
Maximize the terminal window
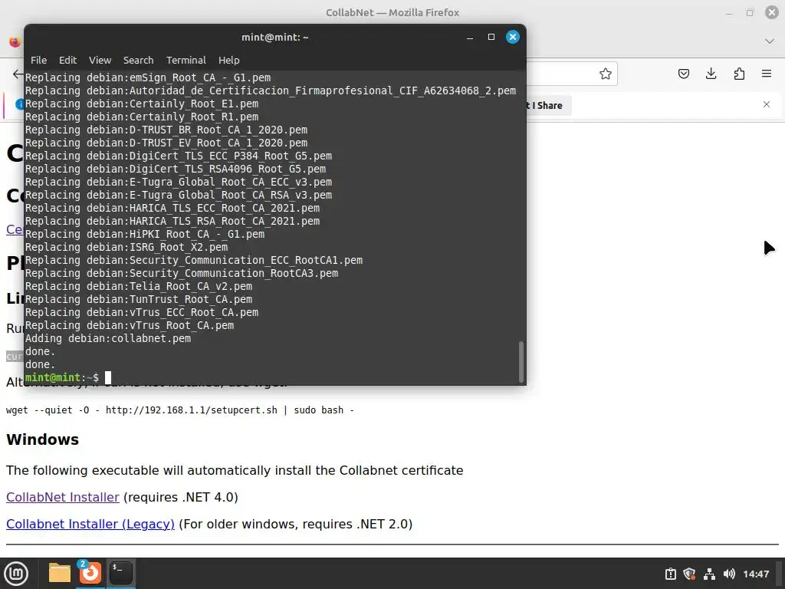click(491, 37)
